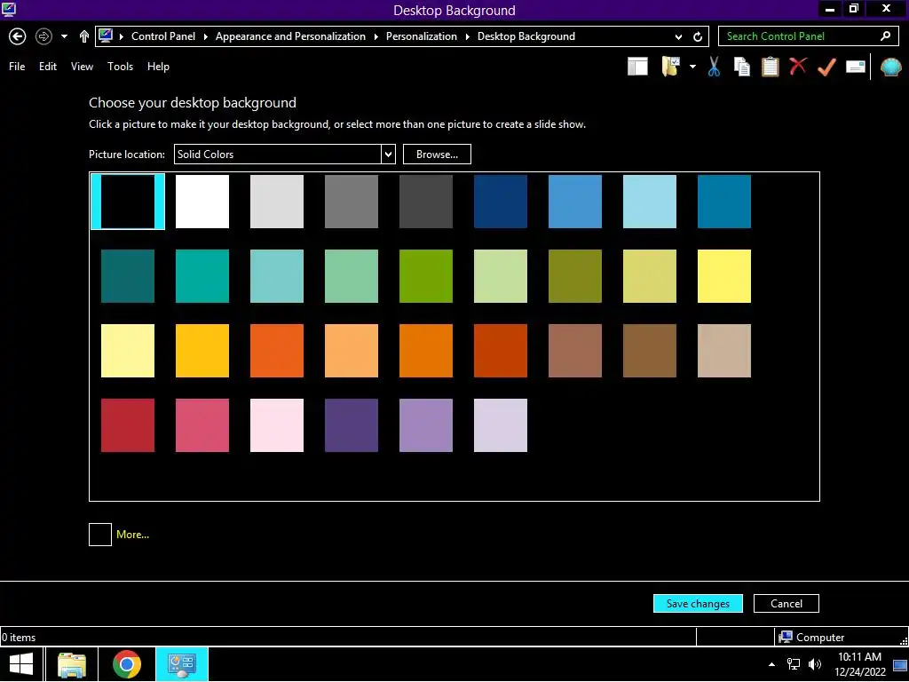Open the Edit menu
This screenshot has width=909, height=682.
pos(48,67)
